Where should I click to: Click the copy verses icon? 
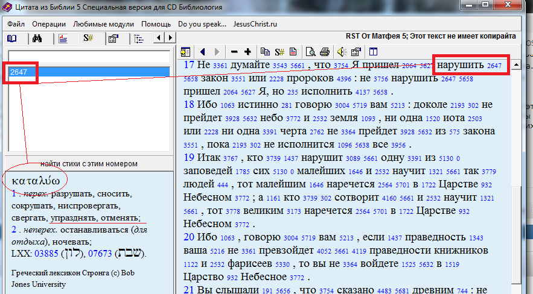(x=265, y=52)
